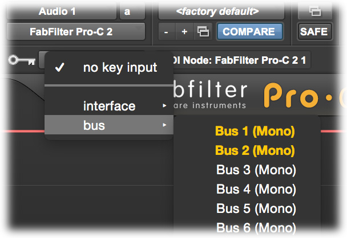The height and width of the screenshot is (238, 347).
Task: Click the MIDI Node FabFilter Pro-C 2 label
Action: coord(240,60)
